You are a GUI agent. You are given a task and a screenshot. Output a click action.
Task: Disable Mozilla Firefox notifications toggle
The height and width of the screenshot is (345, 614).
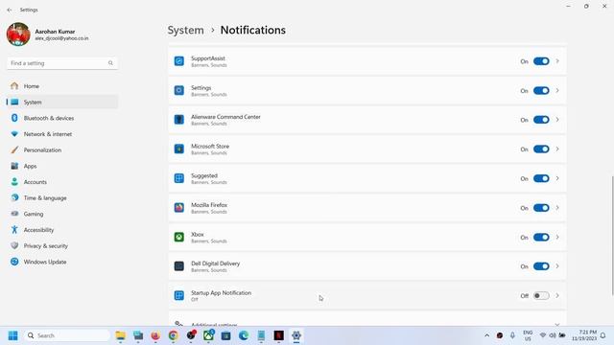541,208
